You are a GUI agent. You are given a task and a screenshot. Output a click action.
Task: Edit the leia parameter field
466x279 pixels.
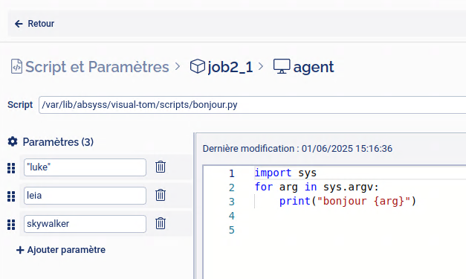click(85, 196)
